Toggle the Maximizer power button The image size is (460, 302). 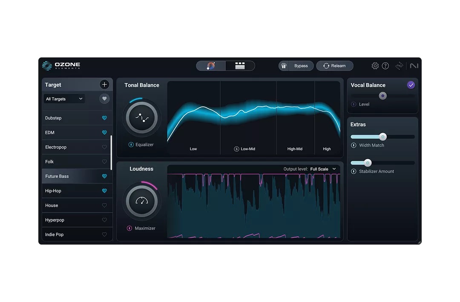[129, 228]
